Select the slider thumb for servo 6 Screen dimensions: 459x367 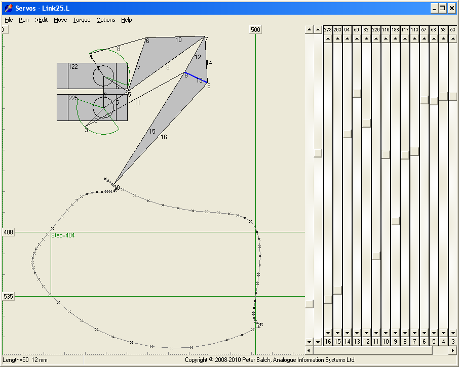[424, 100]
